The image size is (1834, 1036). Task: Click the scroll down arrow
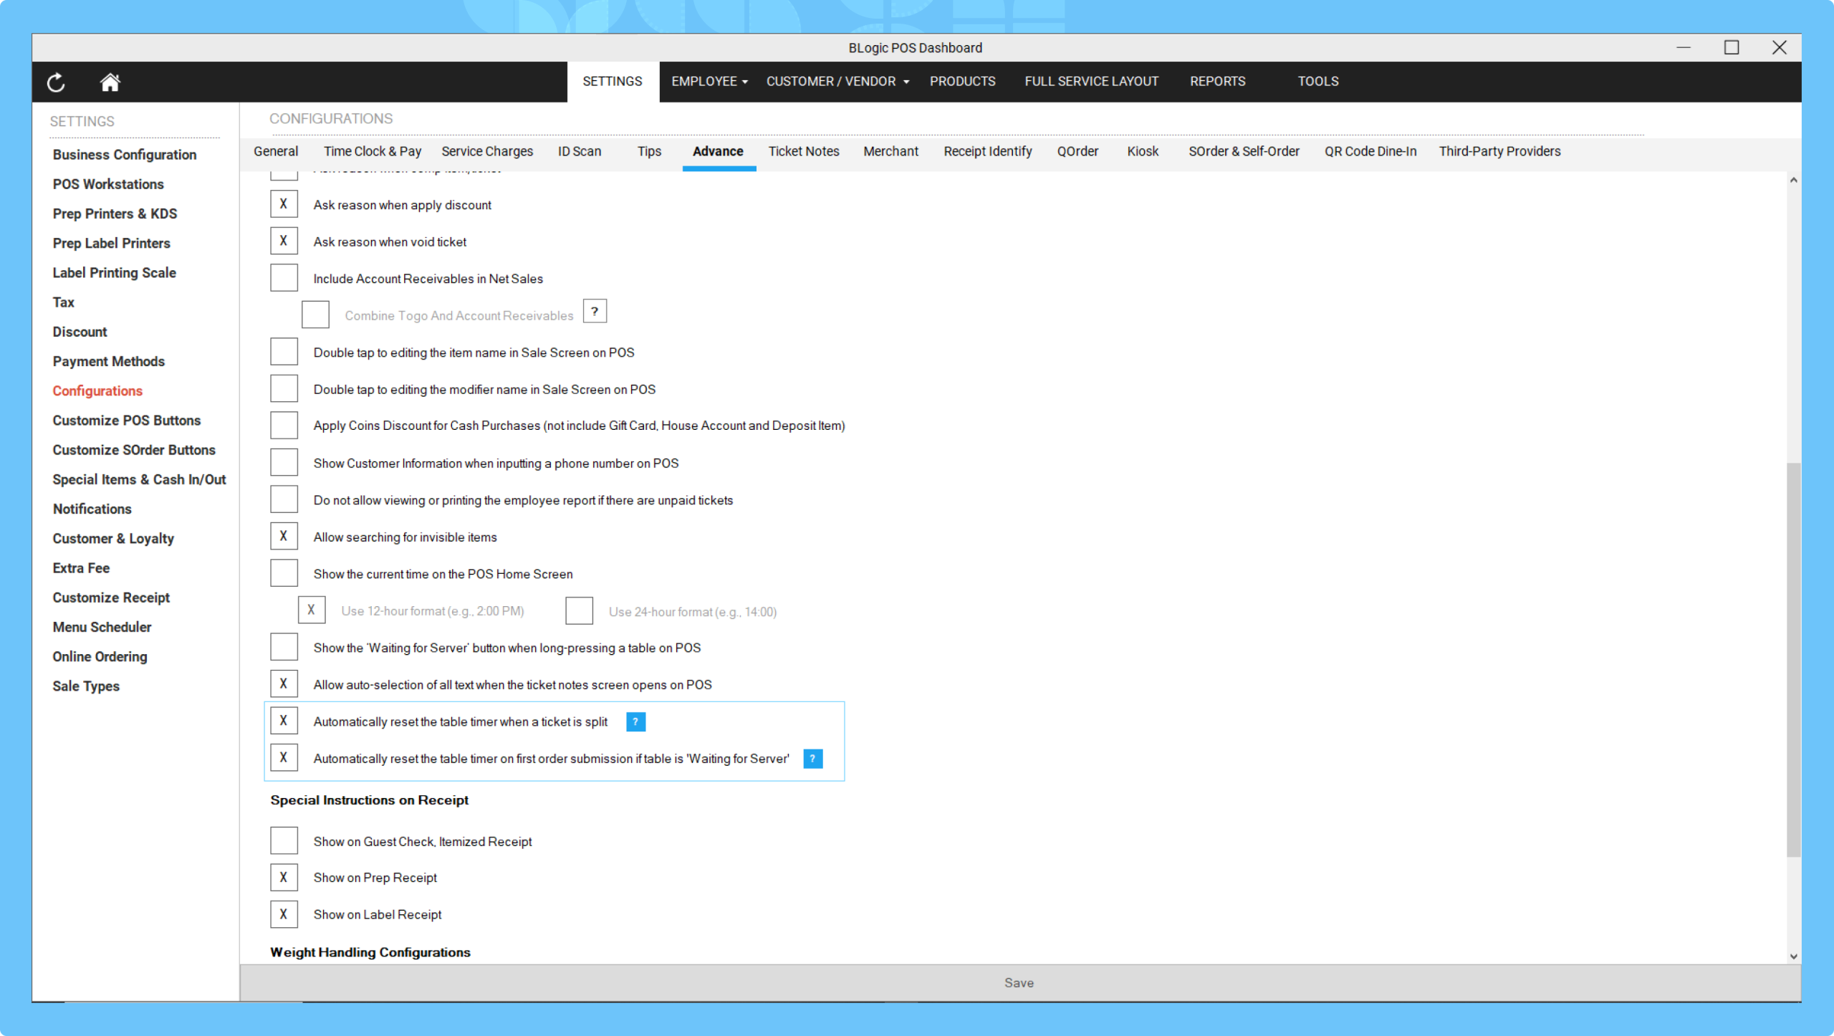pyautogui.click(x=1793, y=956)
